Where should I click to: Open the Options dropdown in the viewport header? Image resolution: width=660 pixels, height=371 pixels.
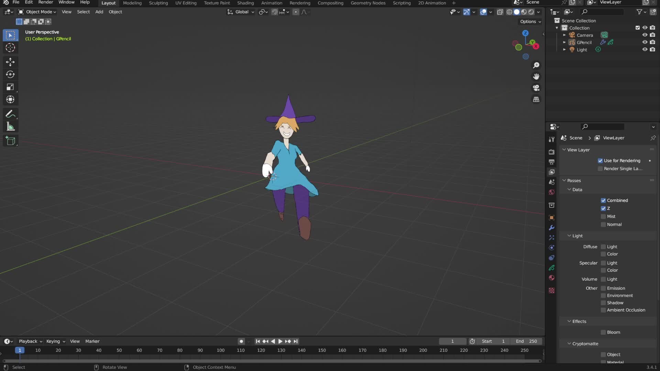click(530, 21)
